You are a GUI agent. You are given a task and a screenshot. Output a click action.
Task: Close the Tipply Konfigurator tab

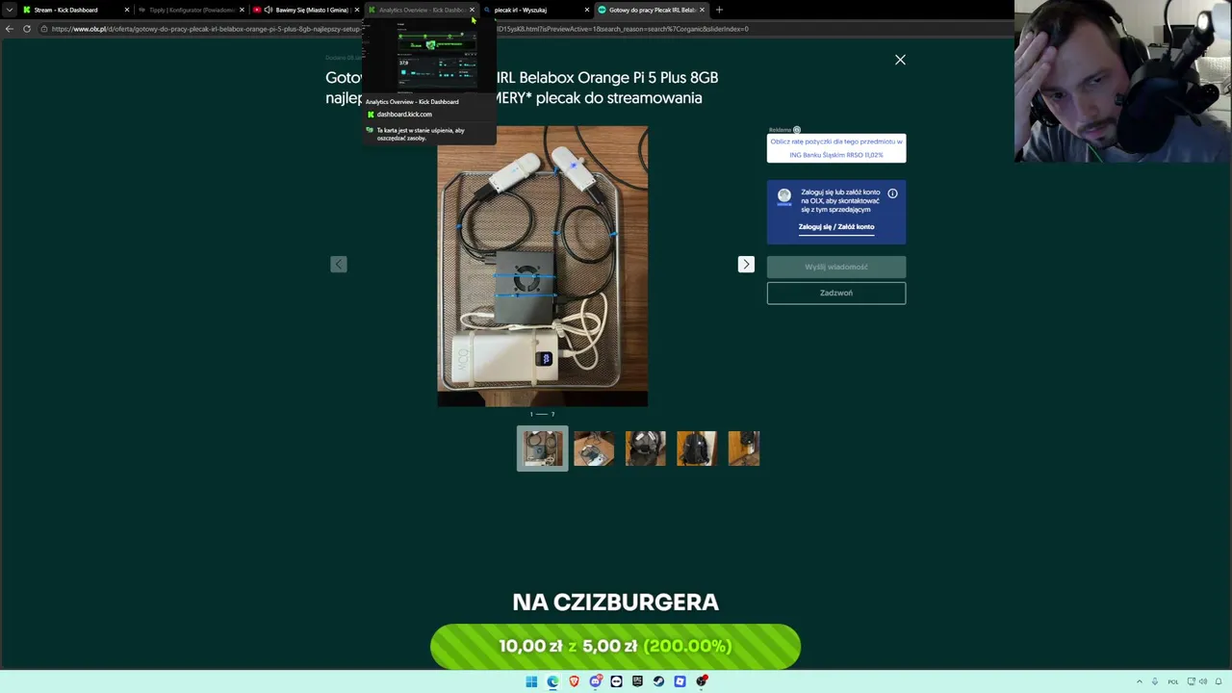pyautogui.click(x=242, y=10)
